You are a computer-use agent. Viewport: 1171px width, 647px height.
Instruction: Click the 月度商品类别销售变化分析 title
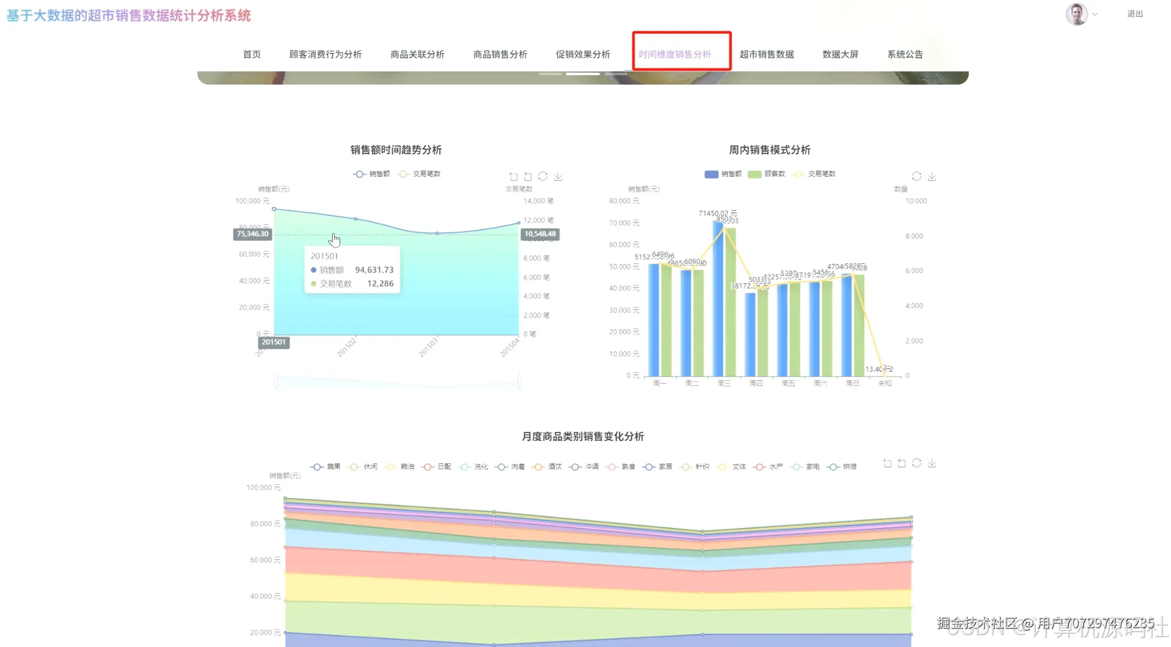583,437
